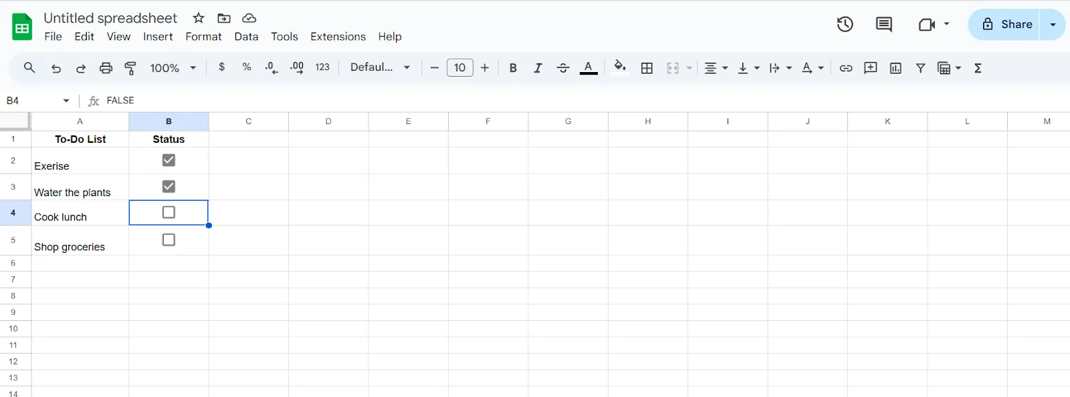
Task: Select the Water the plants cell
Action: click(80, 187)
